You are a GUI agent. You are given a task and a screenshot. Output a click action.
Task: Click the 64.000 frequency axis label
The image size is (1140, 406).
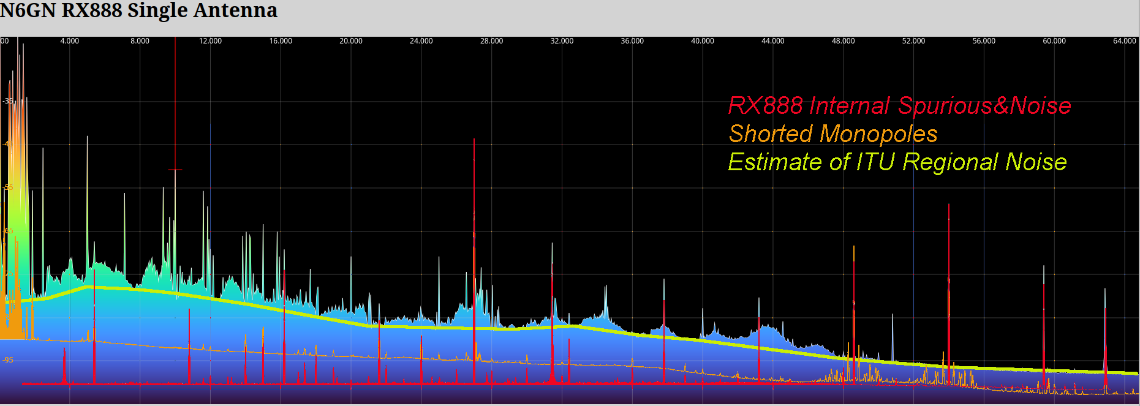(x=1125, y=41)
